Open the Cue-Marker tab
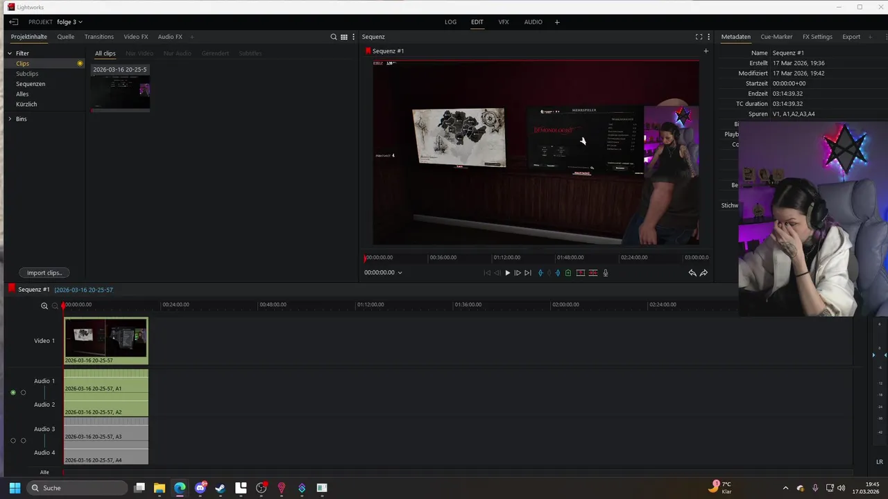The width and height of the screenshot is (888, 499). [x=776, y=37]
